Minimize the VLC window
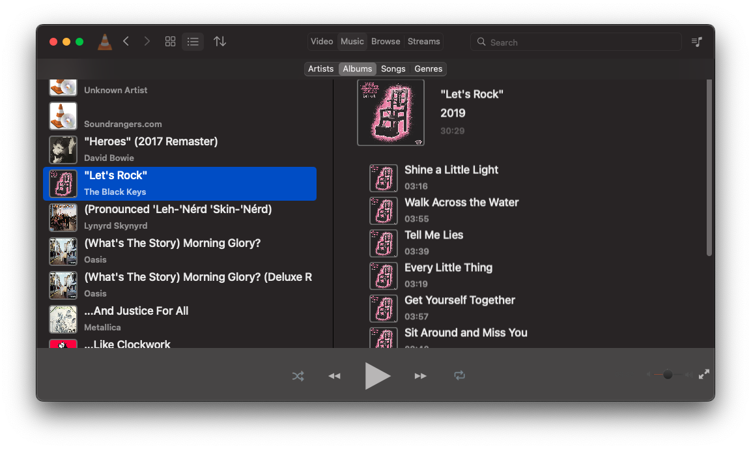Viewport: 751px width, 449px height. tap(66, 42)
